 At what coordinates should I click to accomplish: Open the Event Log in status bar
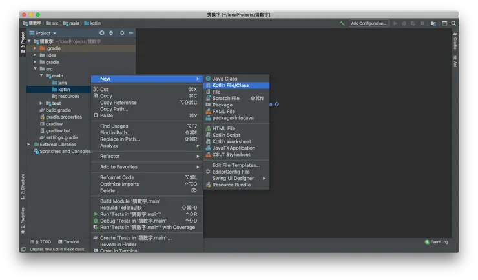(x=437, y=242)
